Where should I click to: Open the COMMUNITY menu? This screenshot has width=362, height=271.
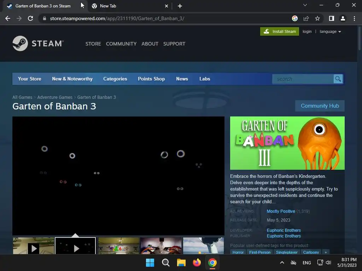pyautogui.click(x=121, y=44)
